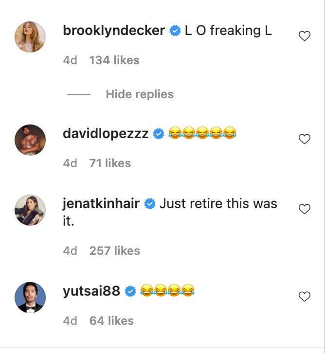Click brooklyndecker's verified badge
The image size is (325, 353).
pos(175,31)
